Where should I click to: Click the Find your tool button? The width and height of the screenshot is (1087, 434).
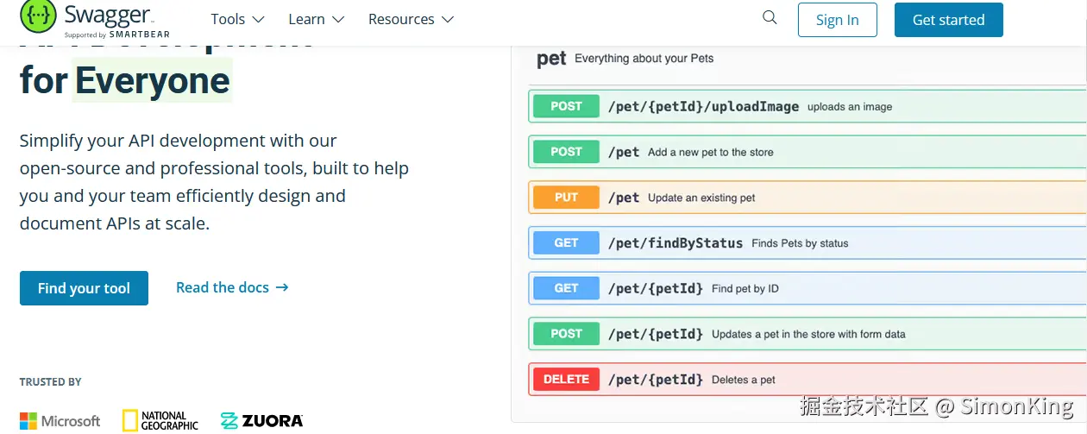(x=84, y=288)
